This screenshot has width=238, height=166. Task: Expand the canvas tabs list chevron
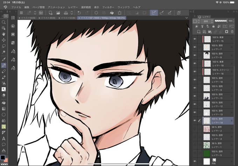187,18
